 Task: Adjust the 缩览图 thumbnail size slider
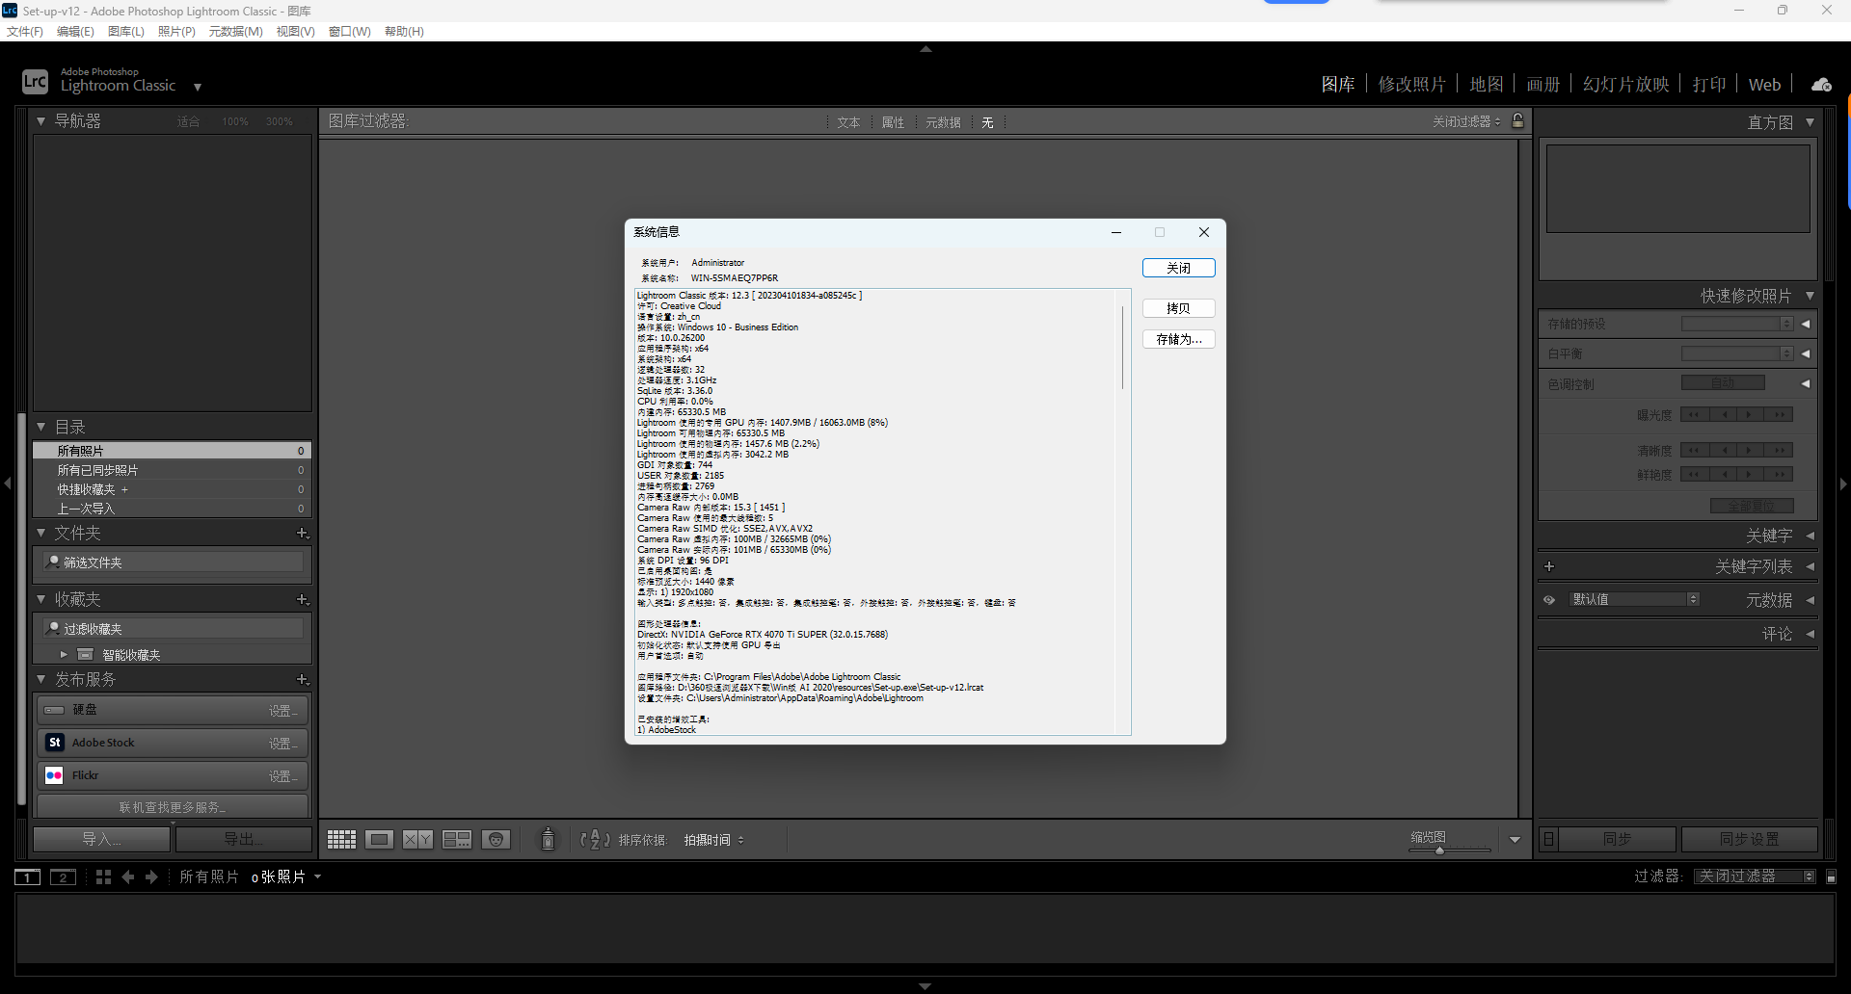[x=1439, y=850]
